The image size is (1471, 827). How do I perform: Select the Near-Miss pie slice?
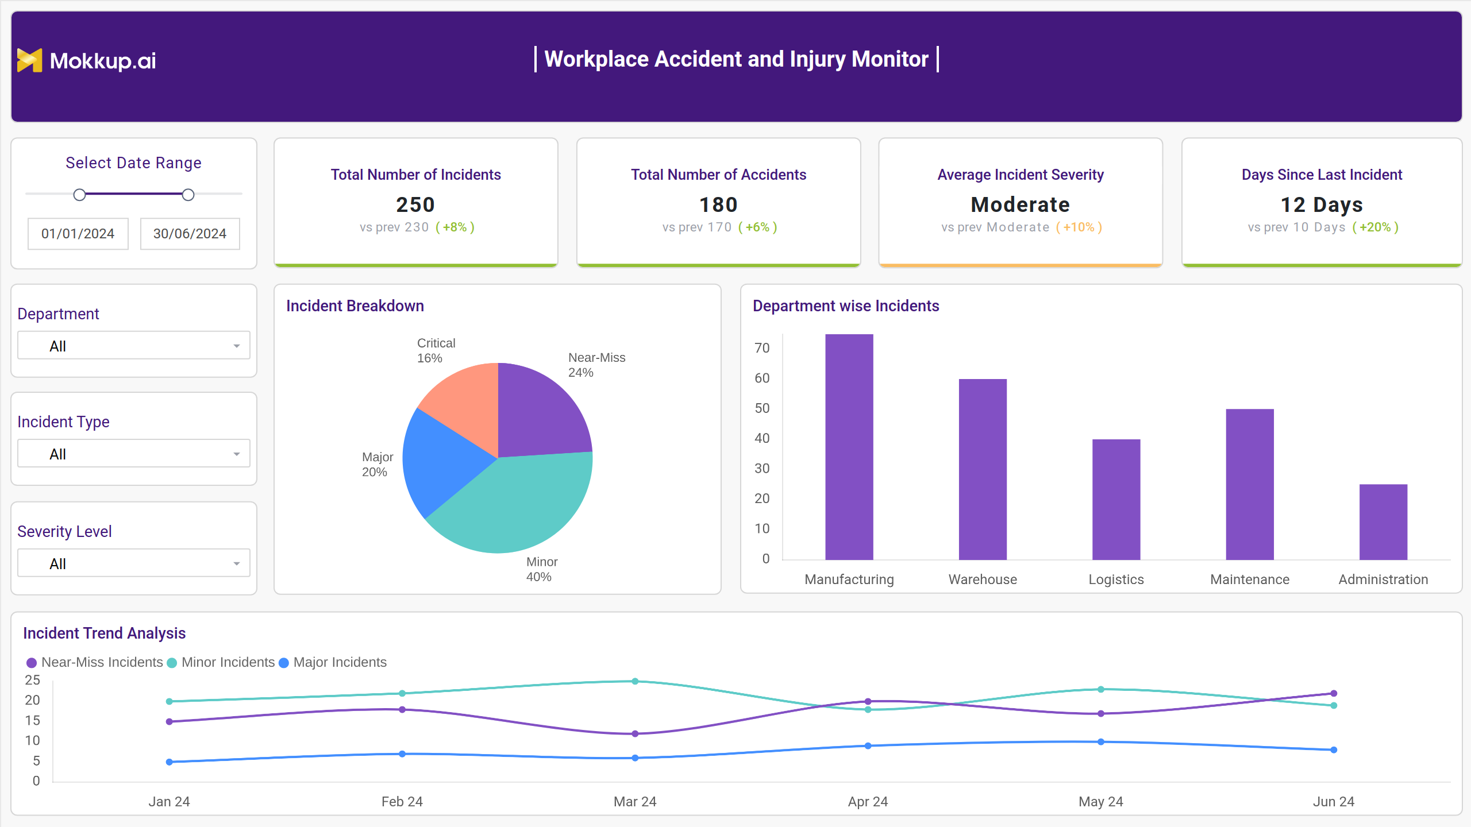pyautogui.click(x=540, y=416)
